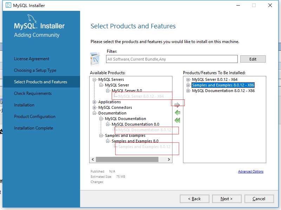Minimize the MySQL Installer window
Screen dimensions: 281x210
coord(238,5)
